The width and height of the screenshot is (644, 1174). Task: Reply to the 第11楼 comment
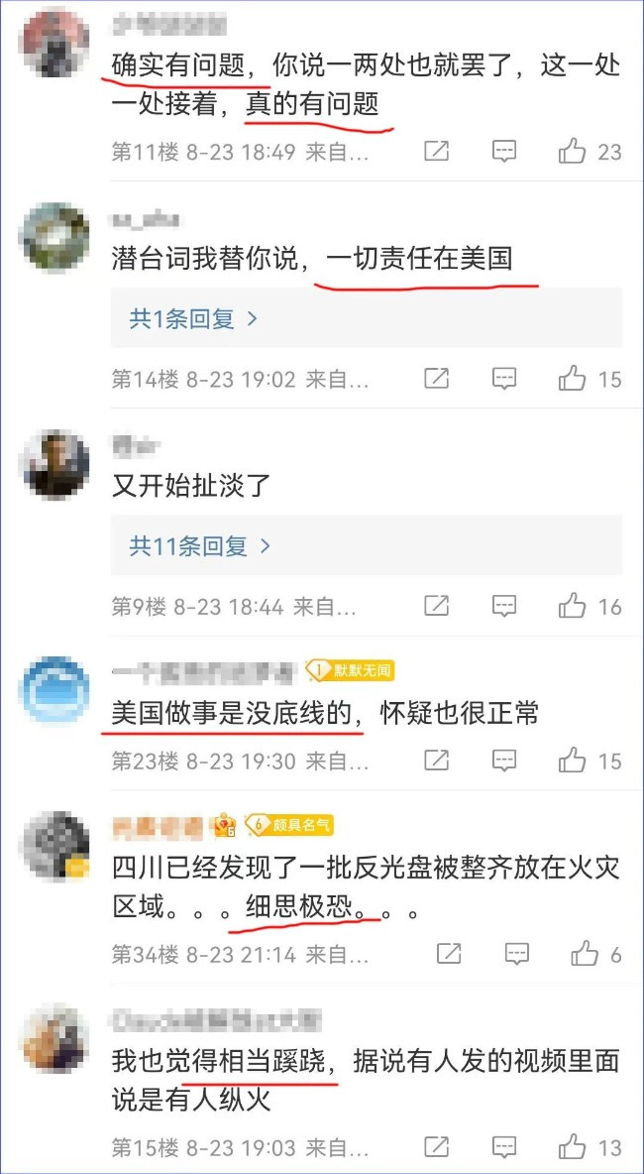tap(505, 152)
